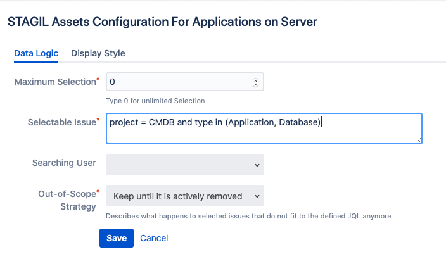Click the Cancel link
This screenshot has height=259, width=446.
click(x=154, y=238)
